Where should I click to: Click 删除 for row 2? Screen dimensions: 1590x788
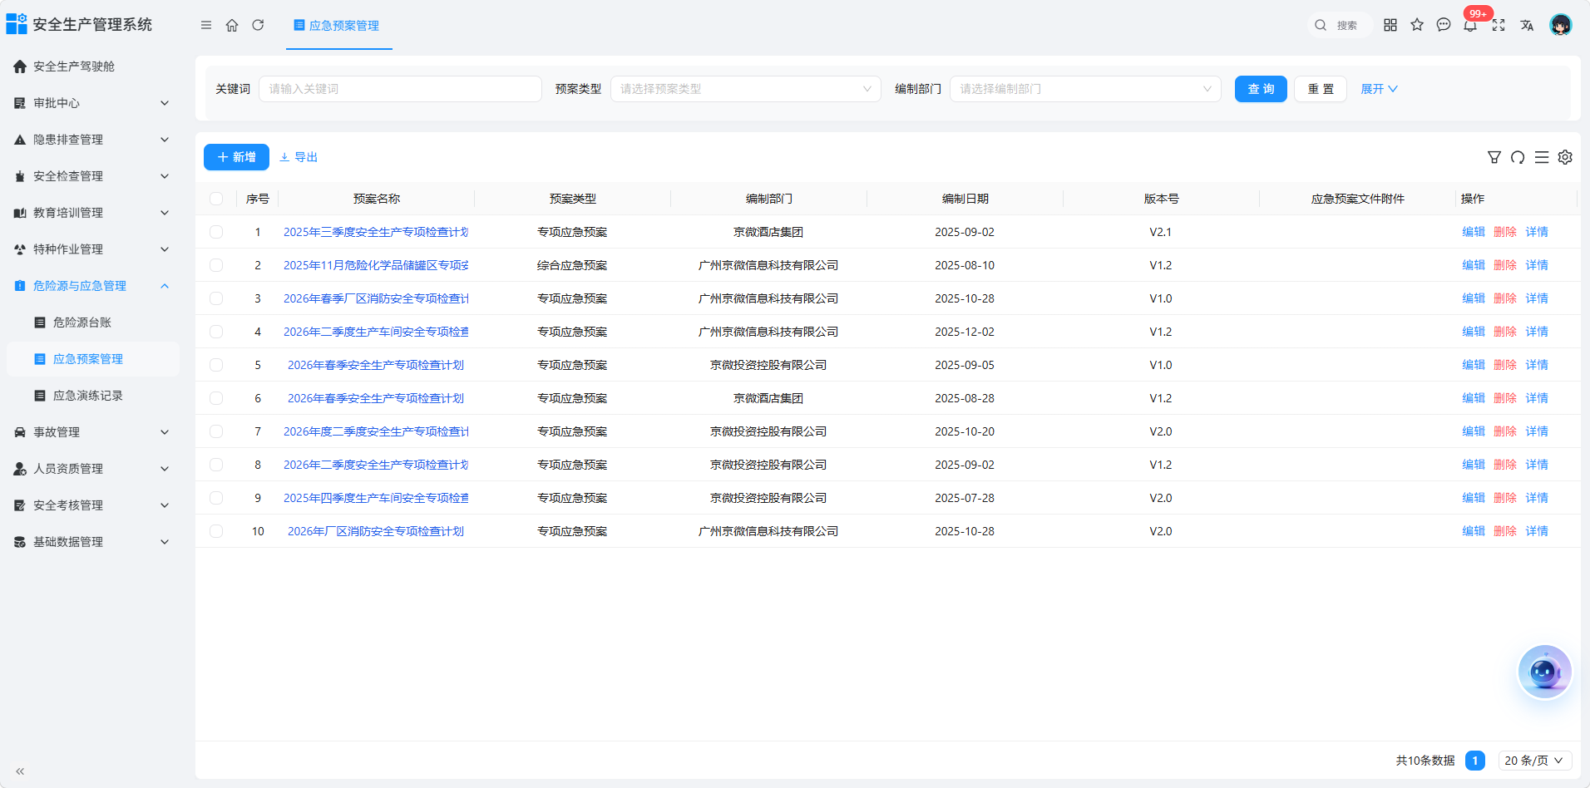1505,265
